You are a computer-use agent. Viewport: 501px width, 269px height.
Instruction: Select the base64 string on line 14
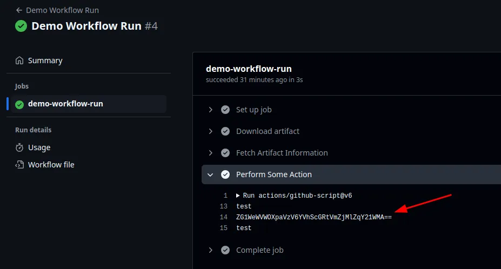pos(314,217)
